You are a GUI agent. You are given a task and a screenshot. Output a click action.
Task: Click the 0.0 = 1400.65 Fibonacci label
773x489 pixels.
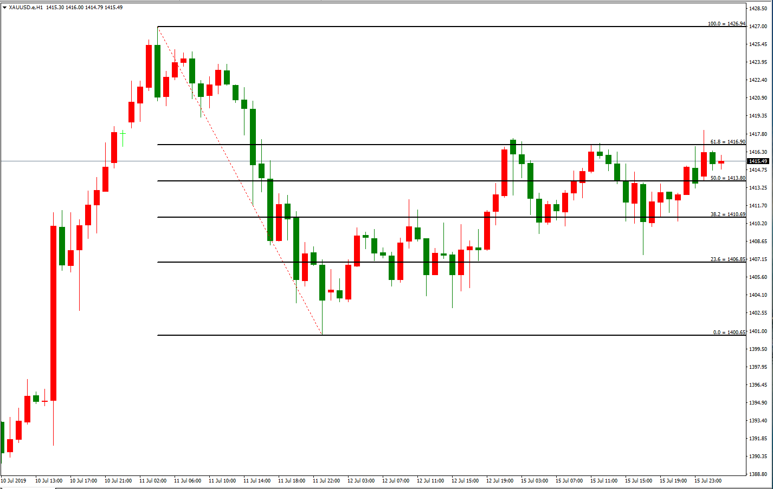click(x=729, y=332)
